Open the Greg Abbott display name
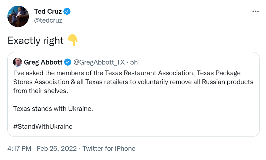The image size is (266, 160). click(43, 62)
